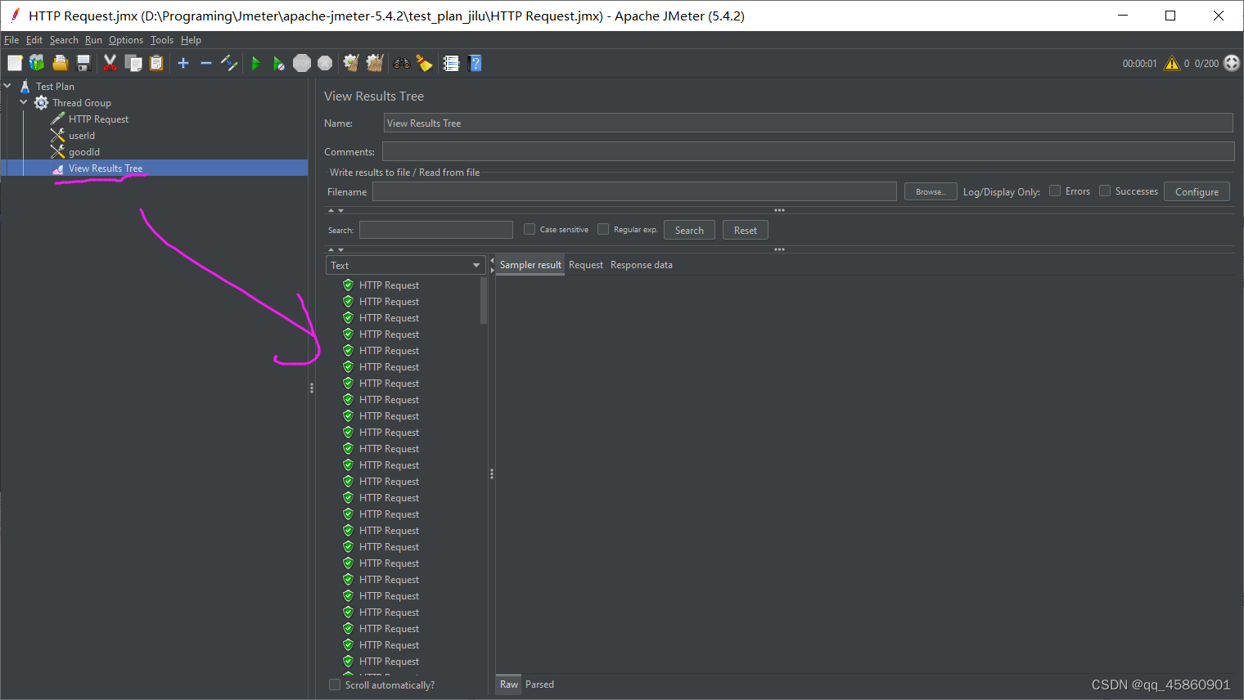Focus the Filename input field
The image size is (1244, 700).
tap(634, 191)
